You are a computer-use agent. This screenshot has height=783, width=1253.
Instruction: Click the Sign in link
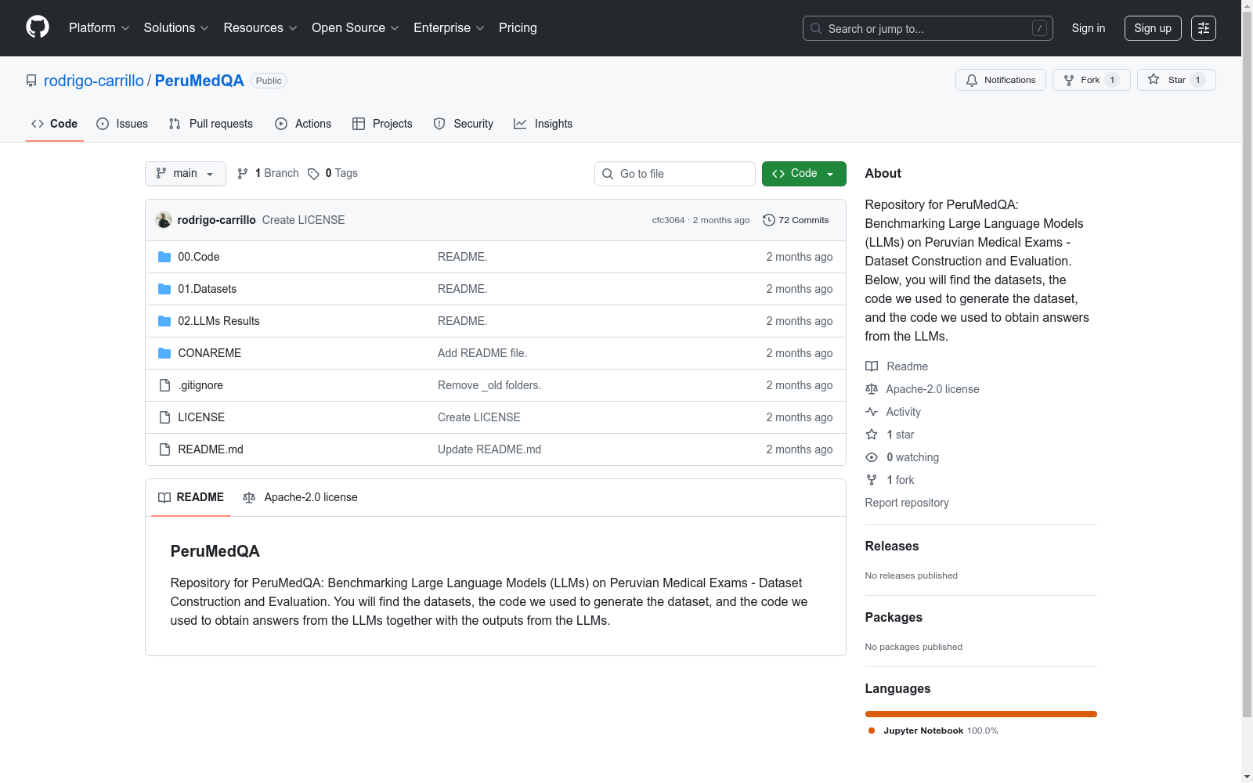(1089, 28)
